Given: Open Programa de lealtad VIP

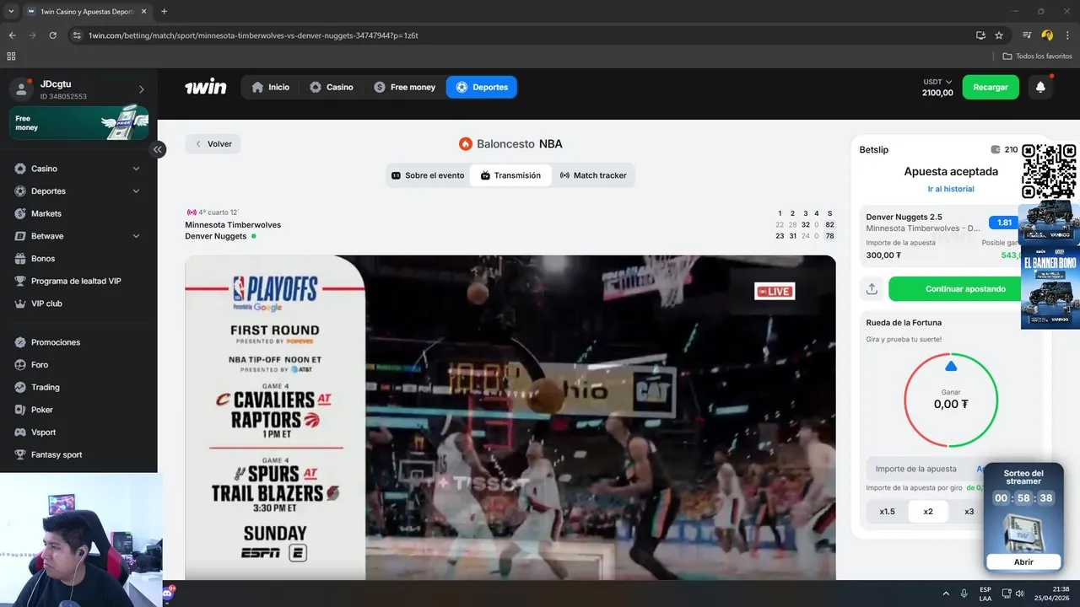Looking at the screenshot, I should pos(76,281).
